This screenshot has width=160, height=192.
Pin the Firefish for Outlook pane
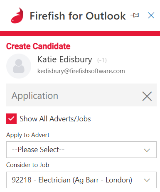click(x=135, y=15)
